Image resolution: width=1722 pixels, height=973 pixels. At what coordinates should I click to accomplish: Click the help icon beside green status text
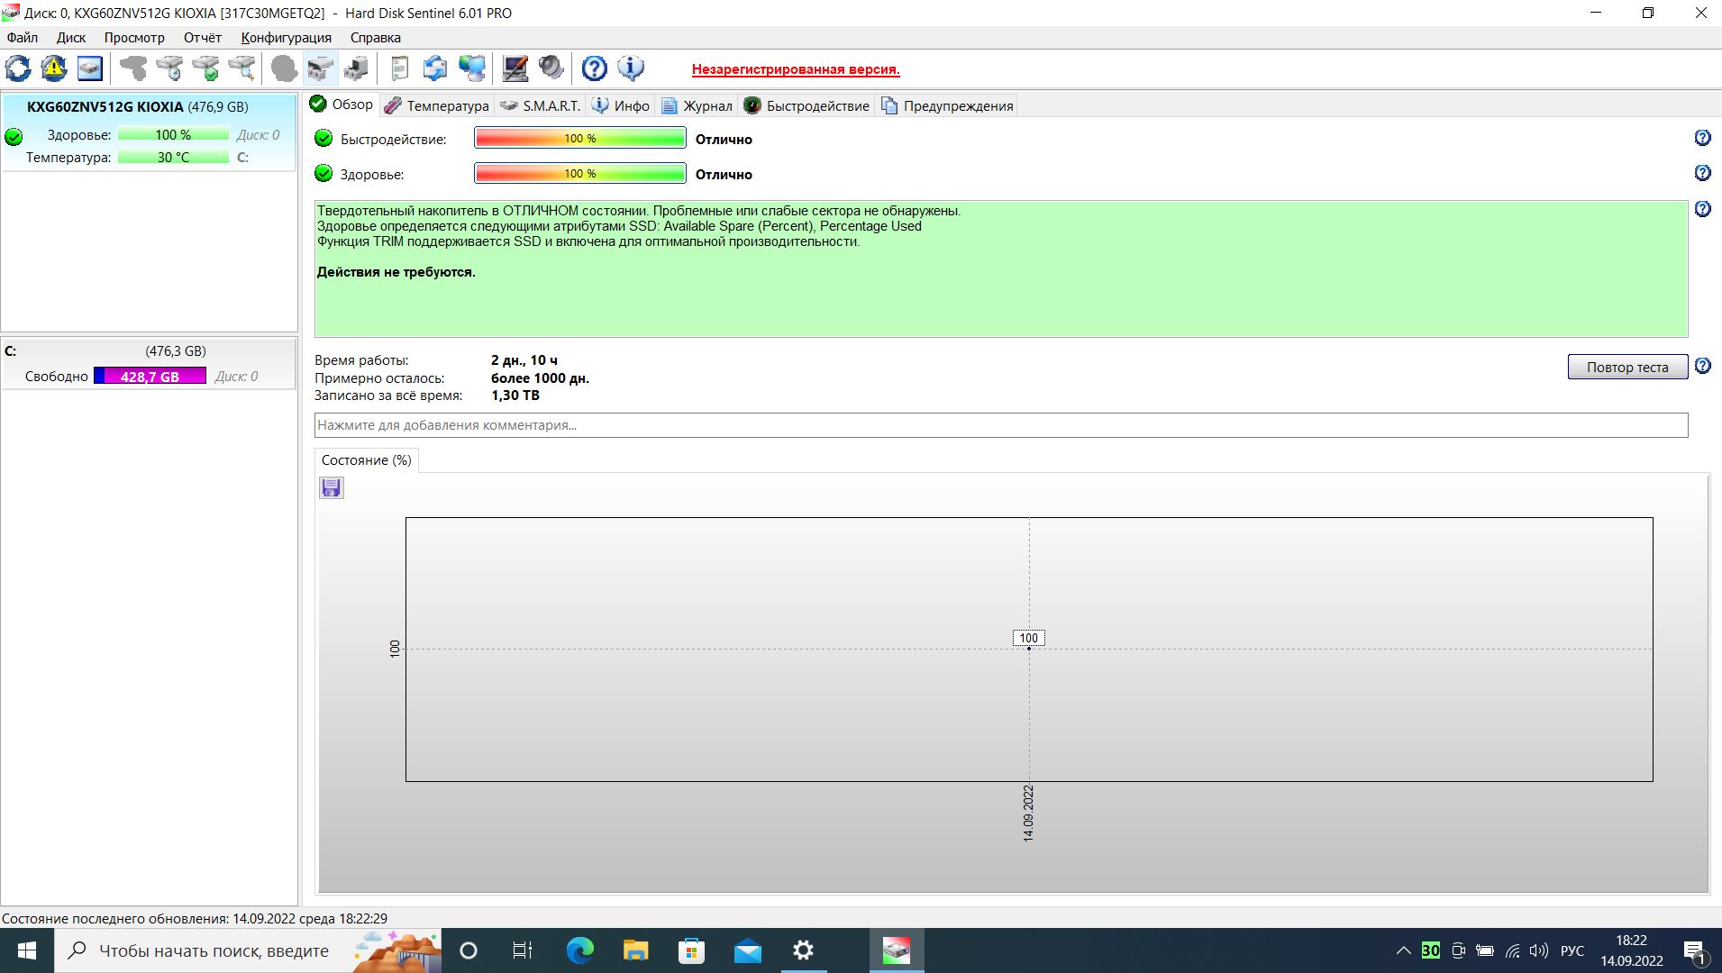pos(1702,209)
